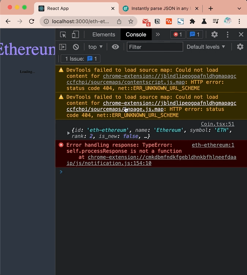The image size is (247, 275).
Task: Click the orange percent extension icon
Action: coord(169,21)
